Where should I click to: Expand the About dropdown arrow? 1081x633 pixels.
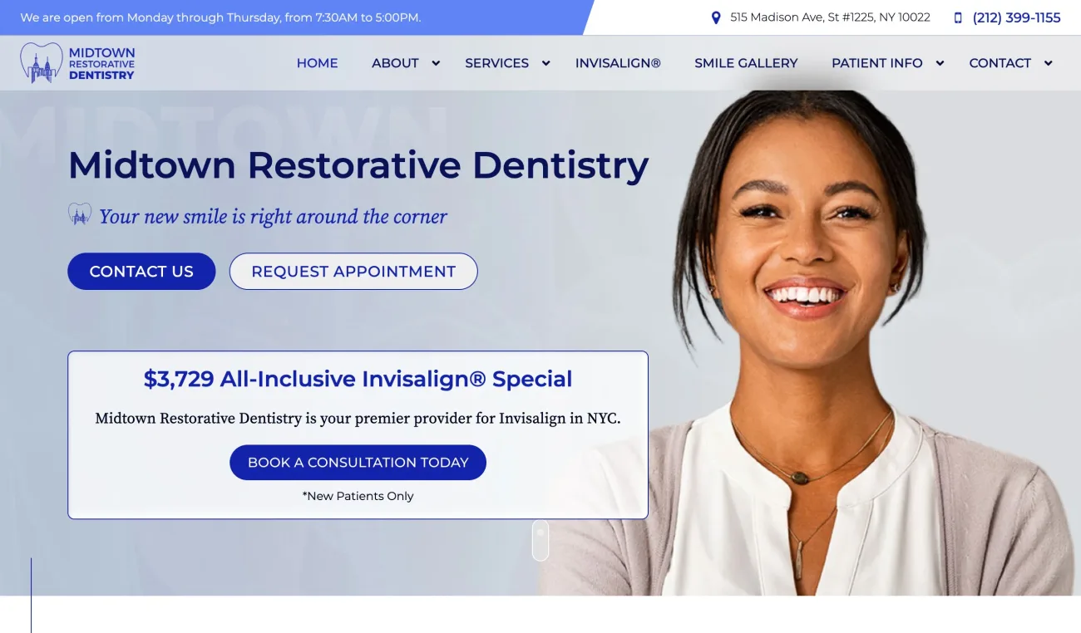(435, 63)
